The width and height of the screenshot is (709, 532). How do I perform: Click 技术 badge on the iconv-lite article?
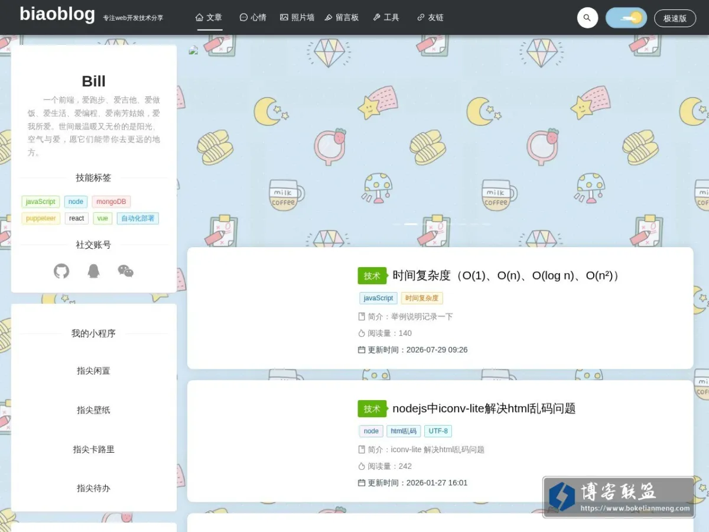point(372,408)
